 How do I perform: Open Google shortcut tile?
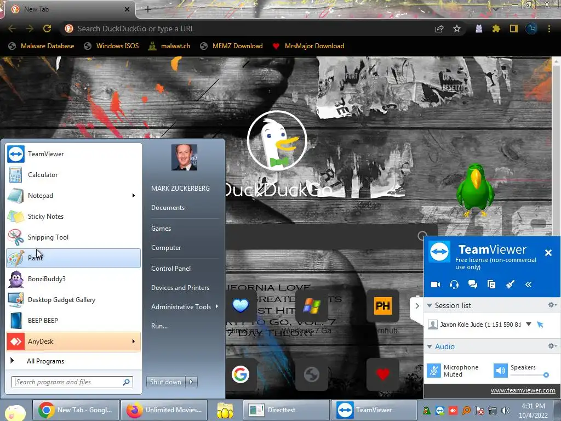241,374
